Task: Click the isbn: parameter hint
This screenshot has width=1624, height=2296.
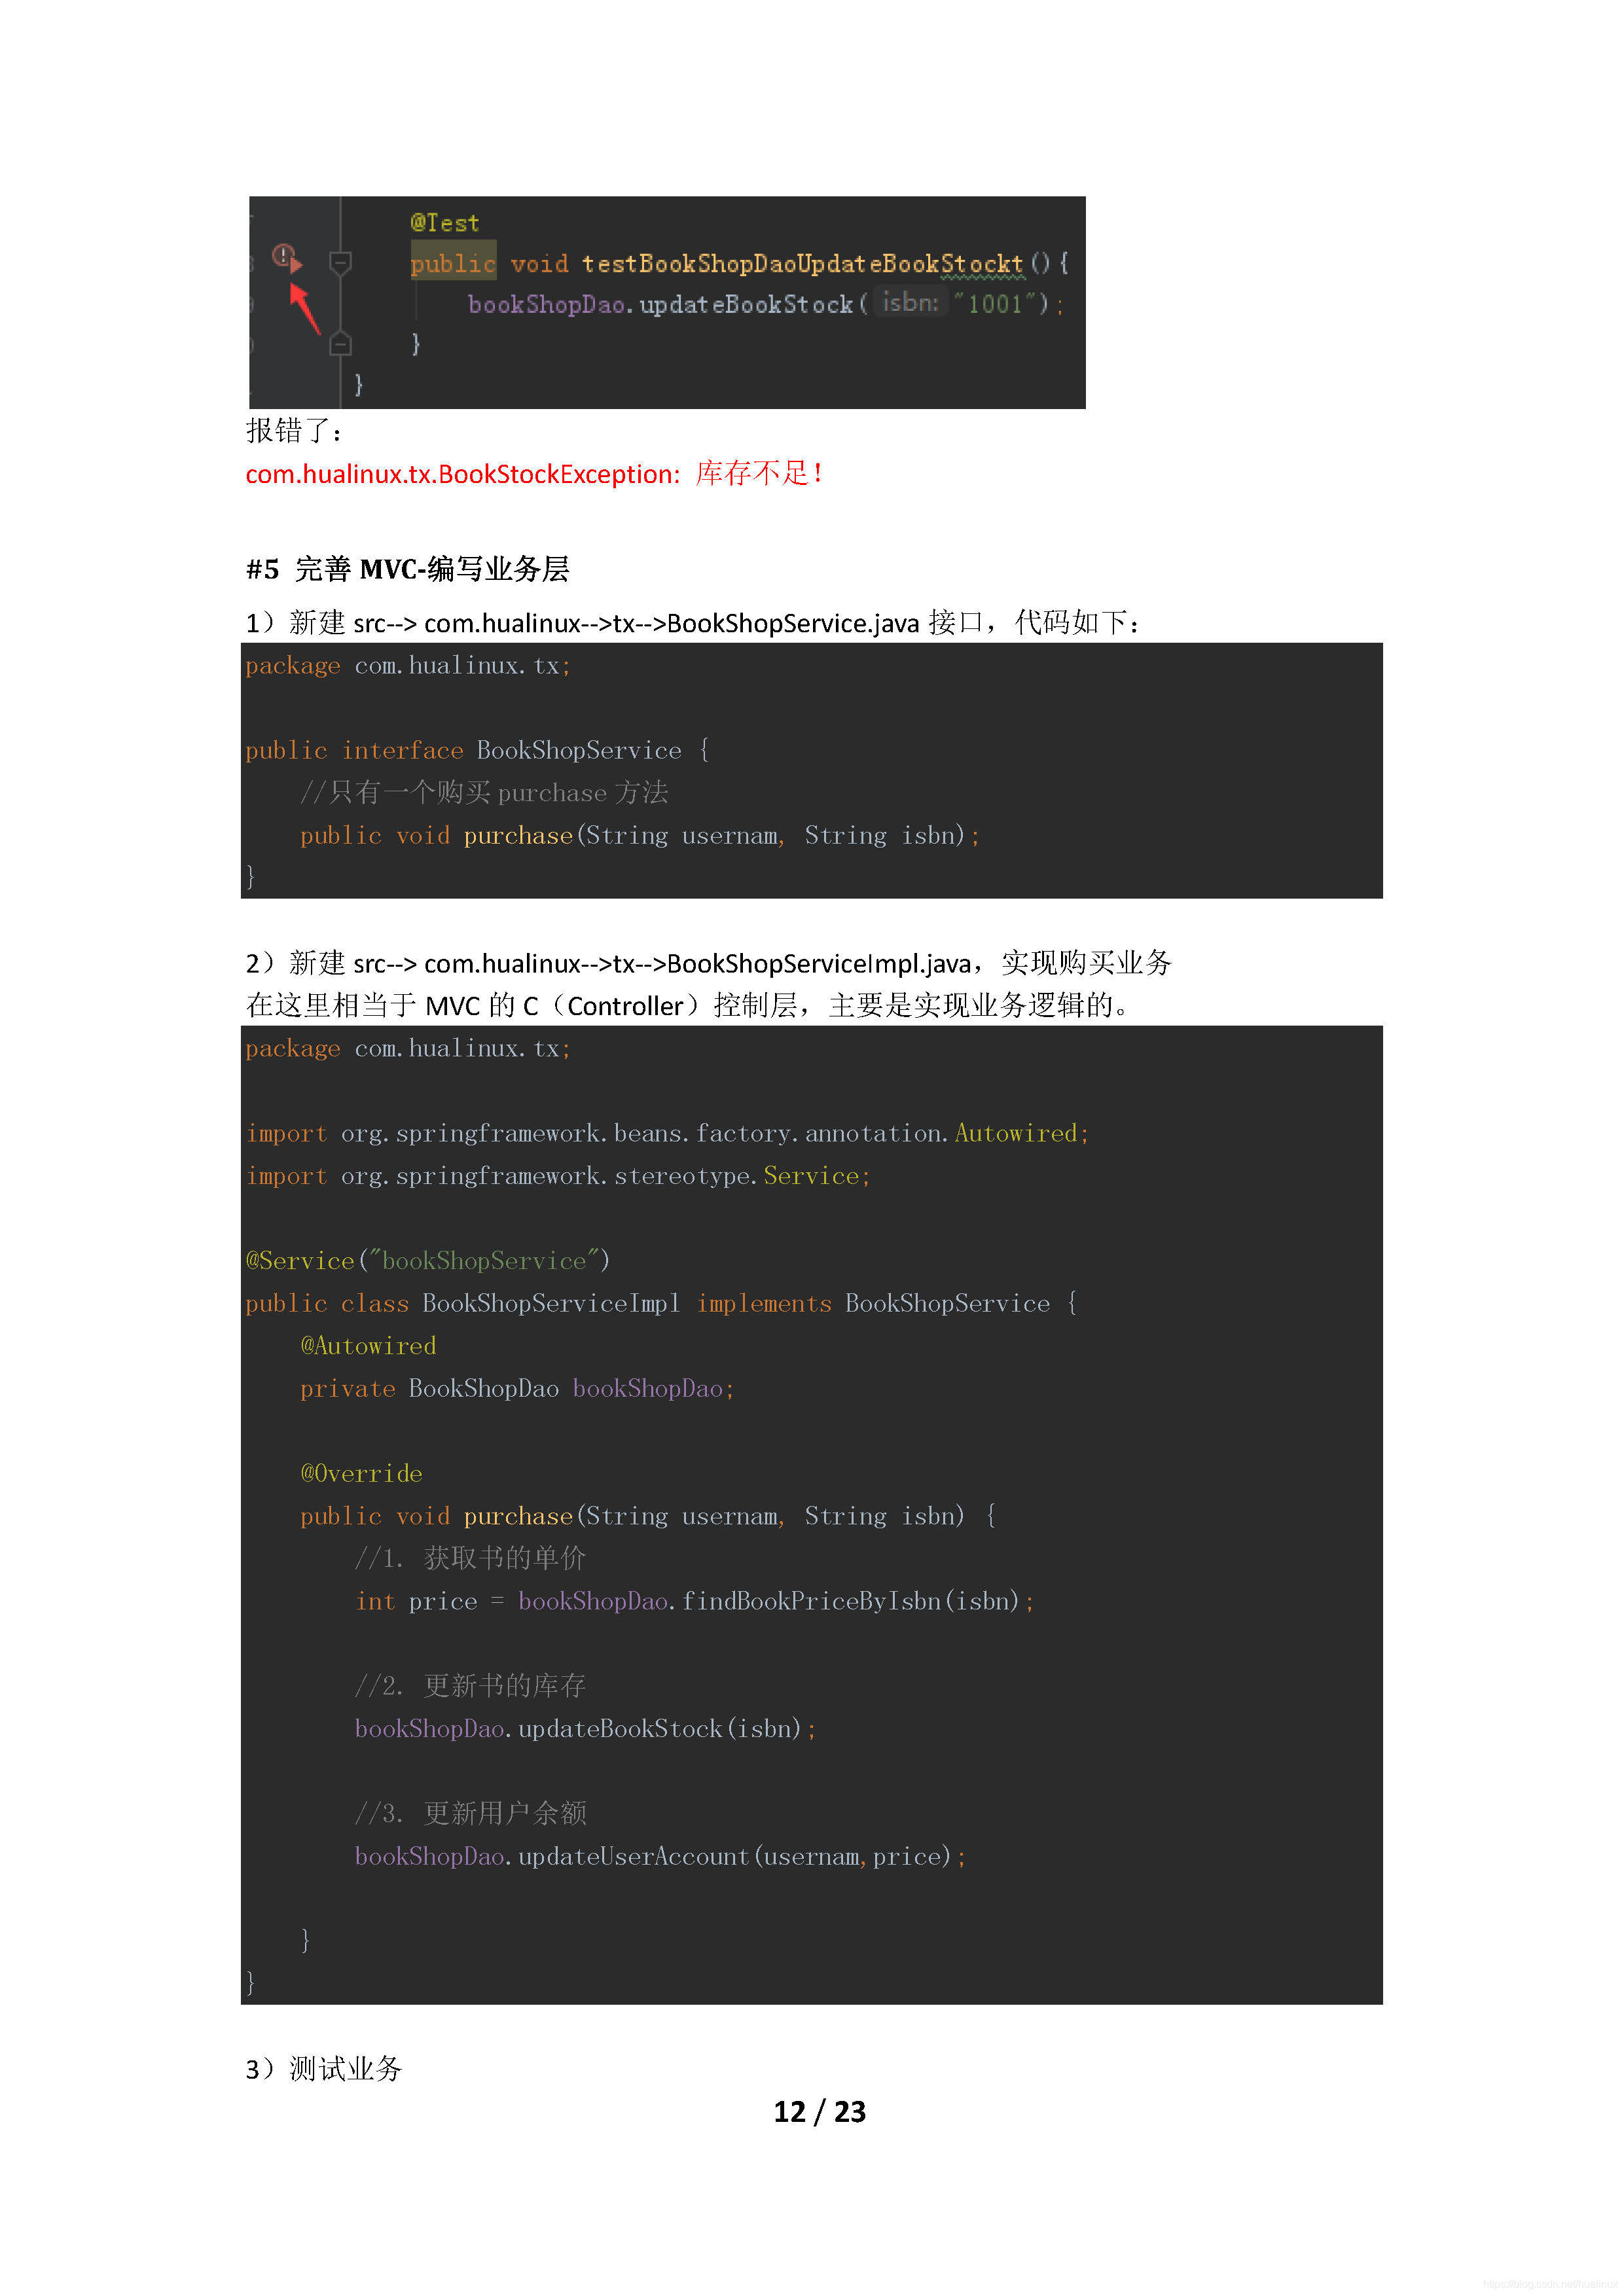Action: pos(910,302)
